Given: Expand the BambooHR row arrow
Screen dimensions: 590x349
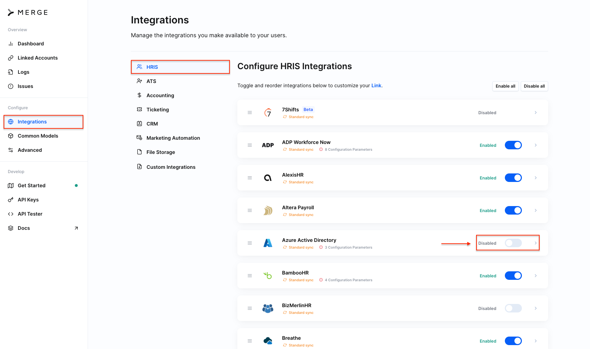Looking at the screenshot, I should [x=536, y=276].
